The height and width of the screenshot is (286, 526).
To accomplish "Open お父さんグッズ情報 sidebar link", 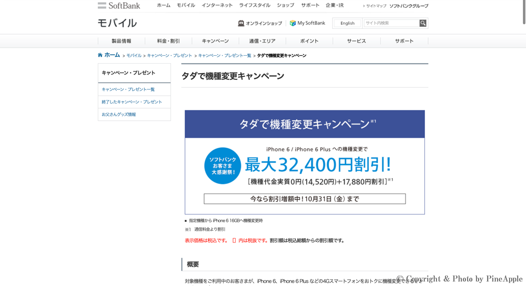I will (119, 115).
